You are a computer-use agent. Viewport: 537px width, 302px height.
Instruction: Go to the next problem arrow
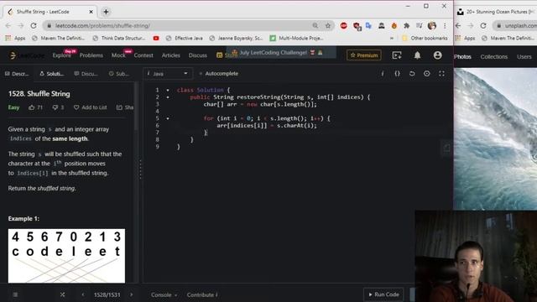click(x=132, y=294)
